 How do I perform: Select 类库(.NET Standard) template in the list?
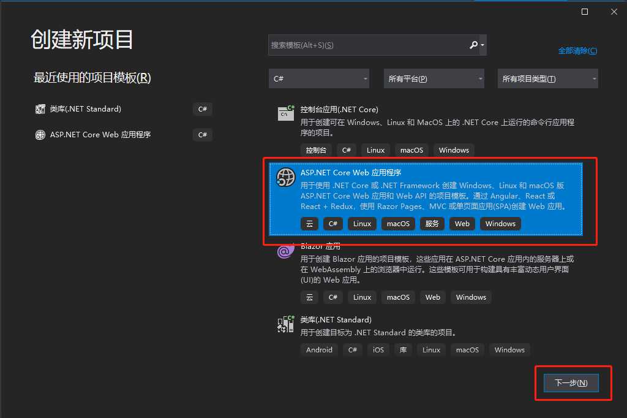336,319
